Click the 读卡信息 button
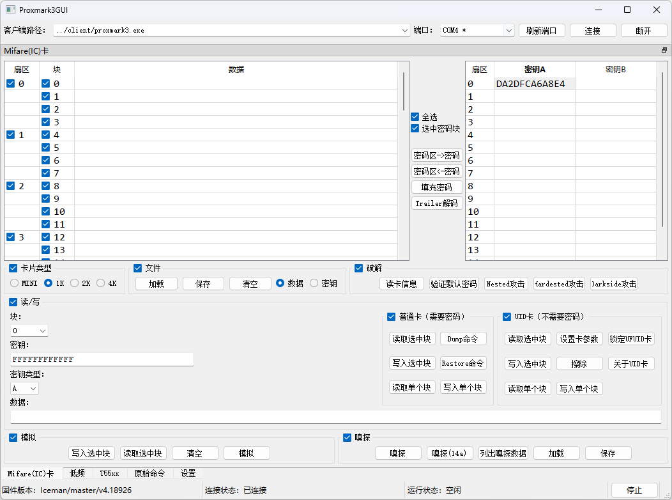Screen dimensions: 672x500 pos(402,283)
